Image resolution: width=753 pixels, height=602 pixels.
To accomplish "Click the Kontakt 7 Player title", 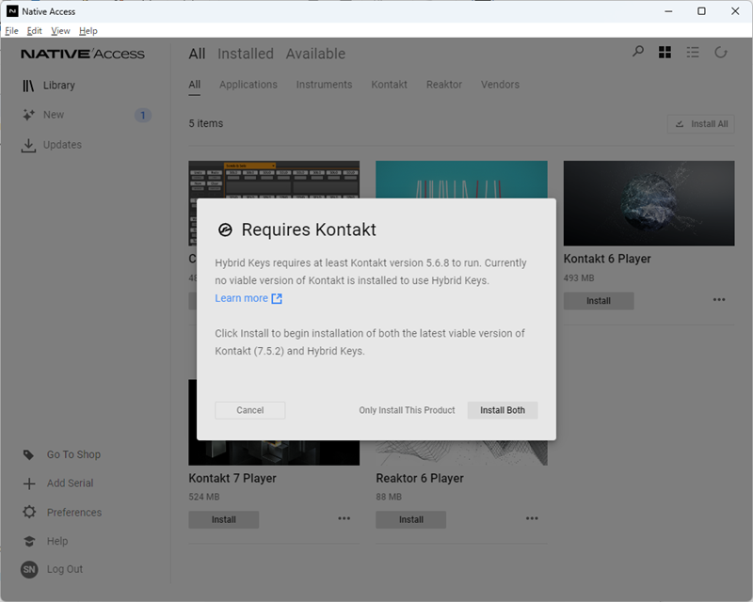I will click(x=232, y=479).
